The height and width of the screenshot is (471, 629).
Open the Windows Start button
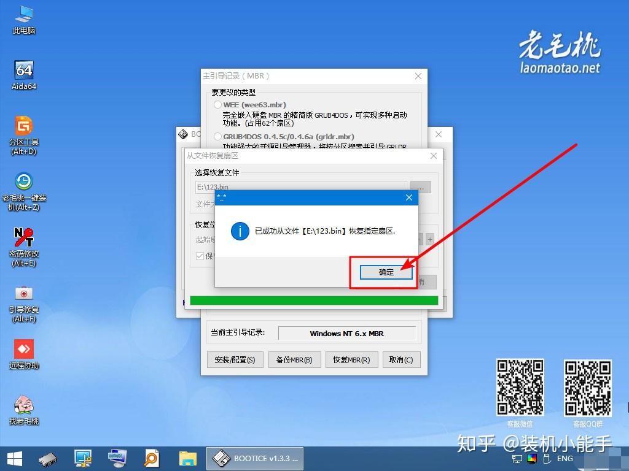point(15,459)
